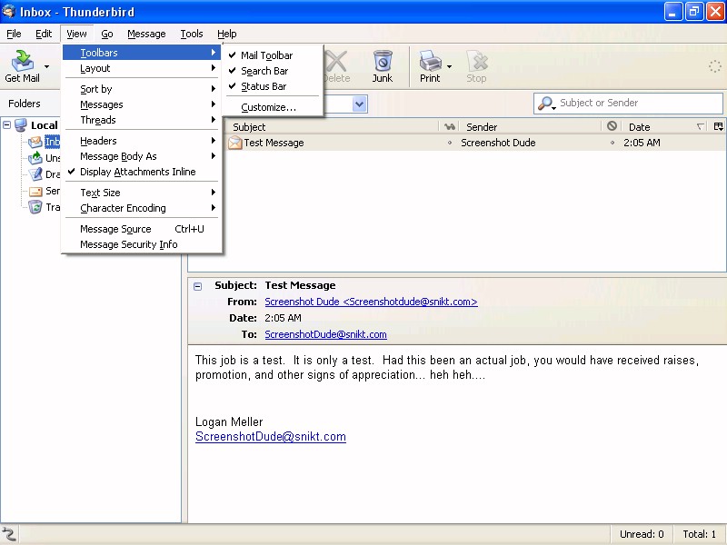Click the search magnifier icon
Screen dimensions: 727x545
click(545, 103)
